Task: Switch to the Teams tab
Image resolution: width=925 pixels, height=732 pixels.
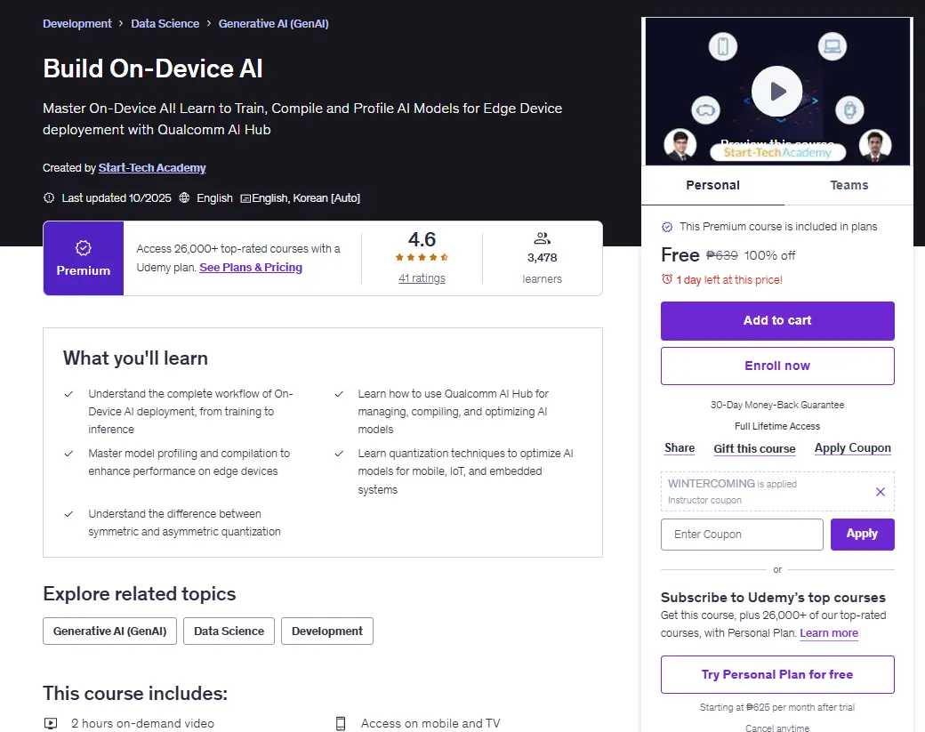Action: (849, 185)
